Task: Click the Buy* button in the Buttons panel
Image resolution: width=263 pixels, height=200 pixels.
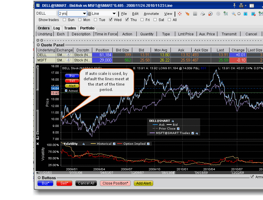Action: tap(45, 183)
